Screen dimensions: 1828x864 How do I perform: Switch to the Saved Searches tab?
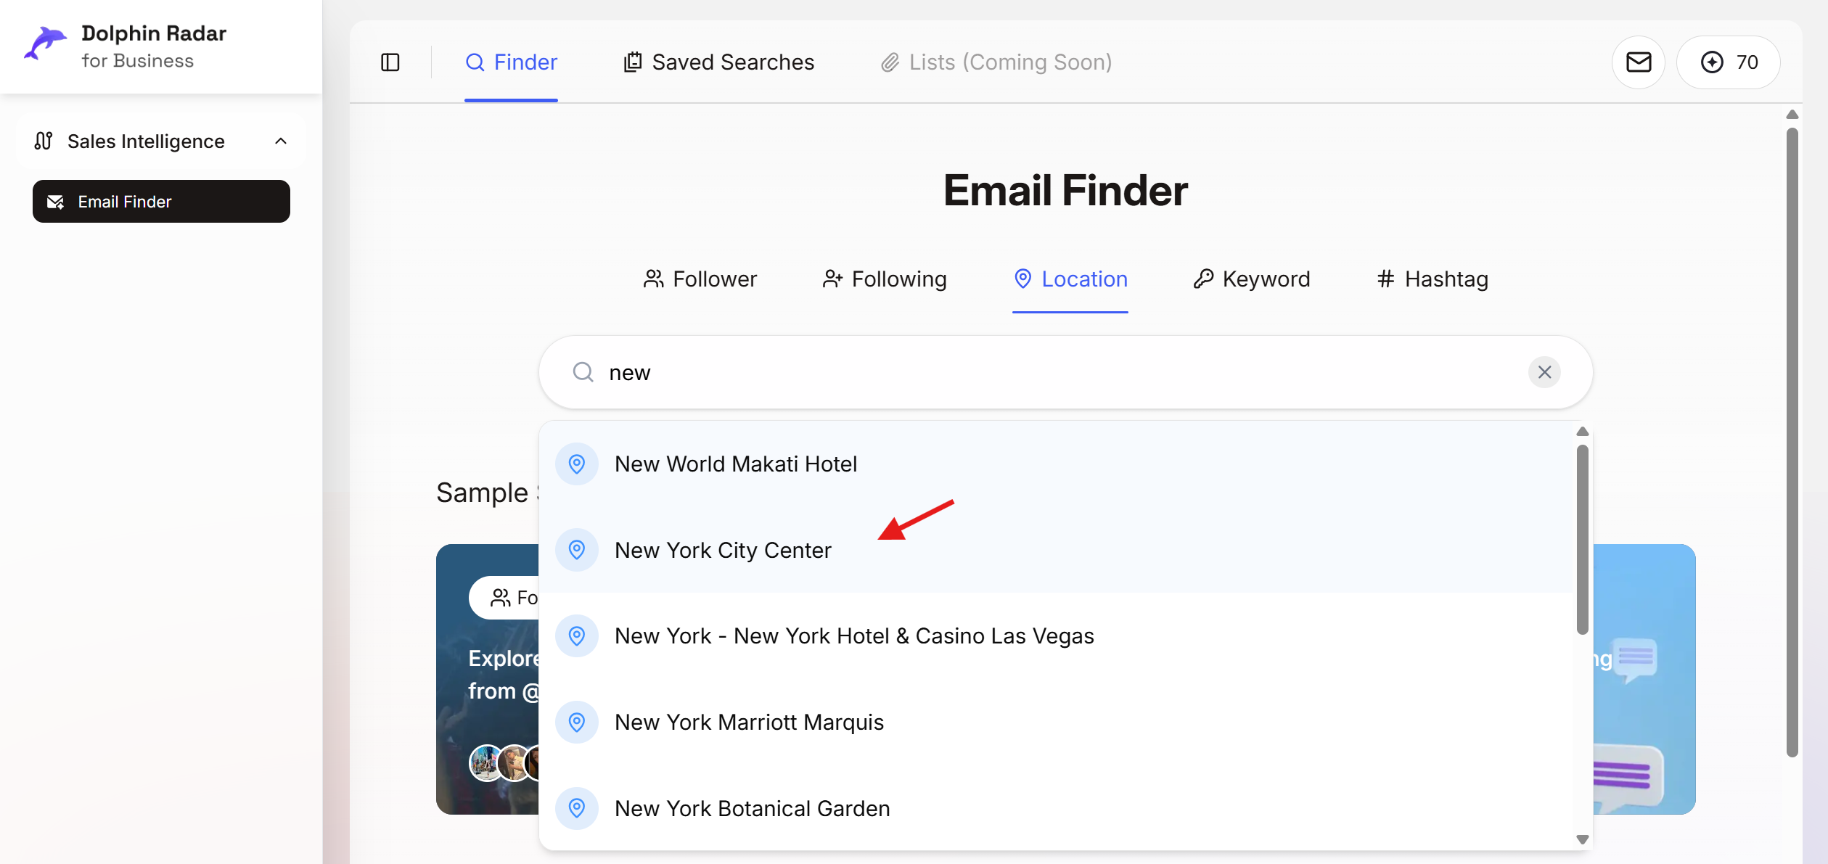pyautogui.click(x=719, y=62)
